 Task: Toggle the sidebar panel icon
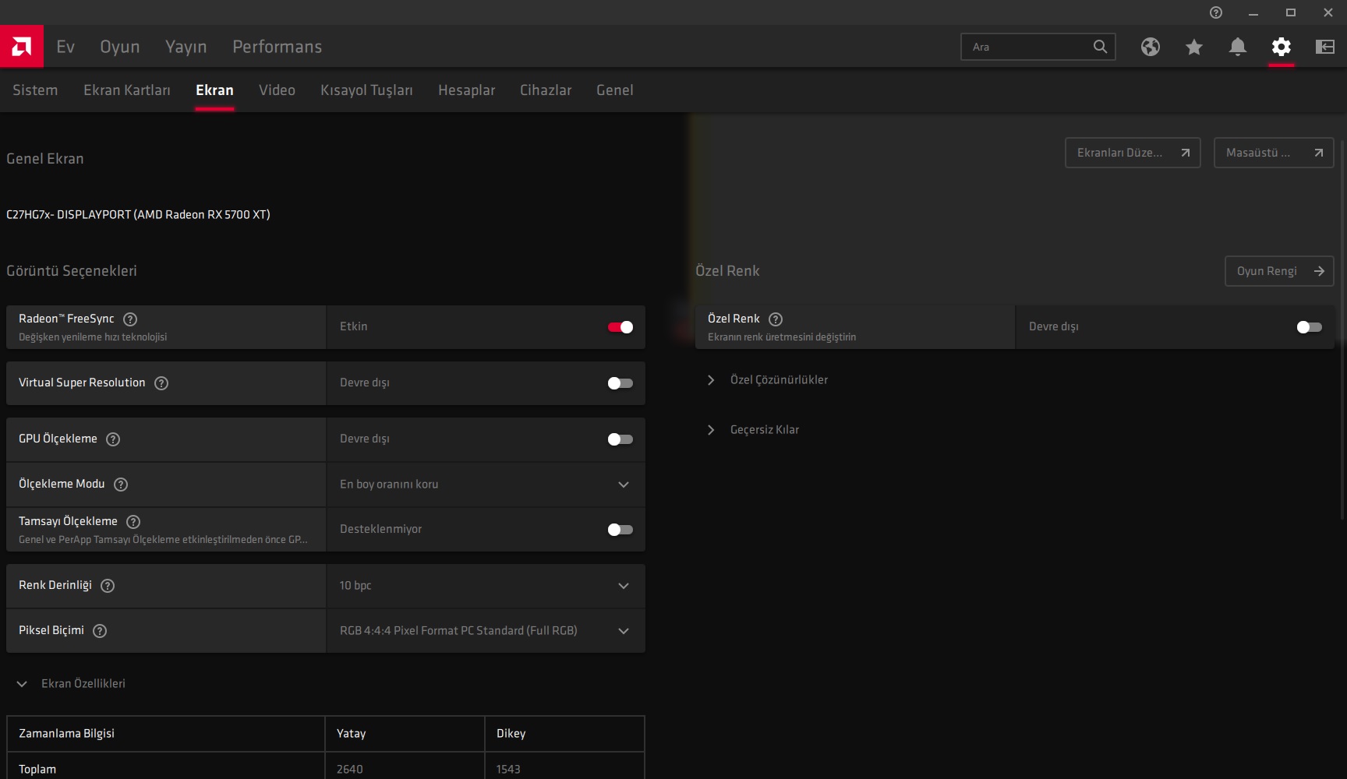pyautogui.click(x=1325, y=47)
